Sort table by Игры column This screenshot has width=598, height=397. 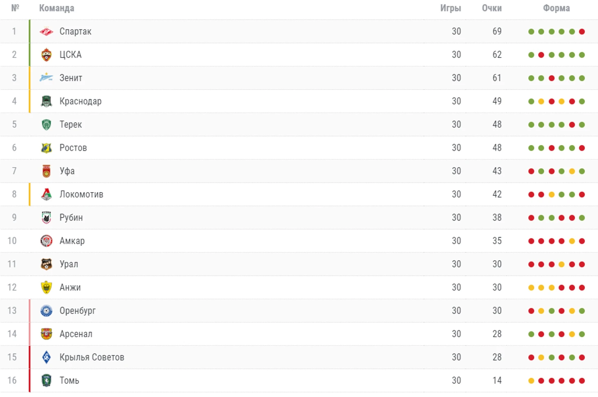(451, 8)
